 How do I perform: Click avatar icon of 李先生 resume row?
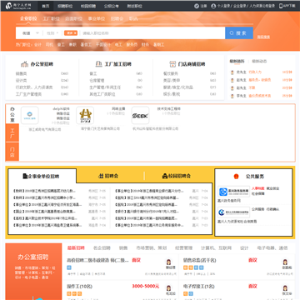tap(232, 96)
